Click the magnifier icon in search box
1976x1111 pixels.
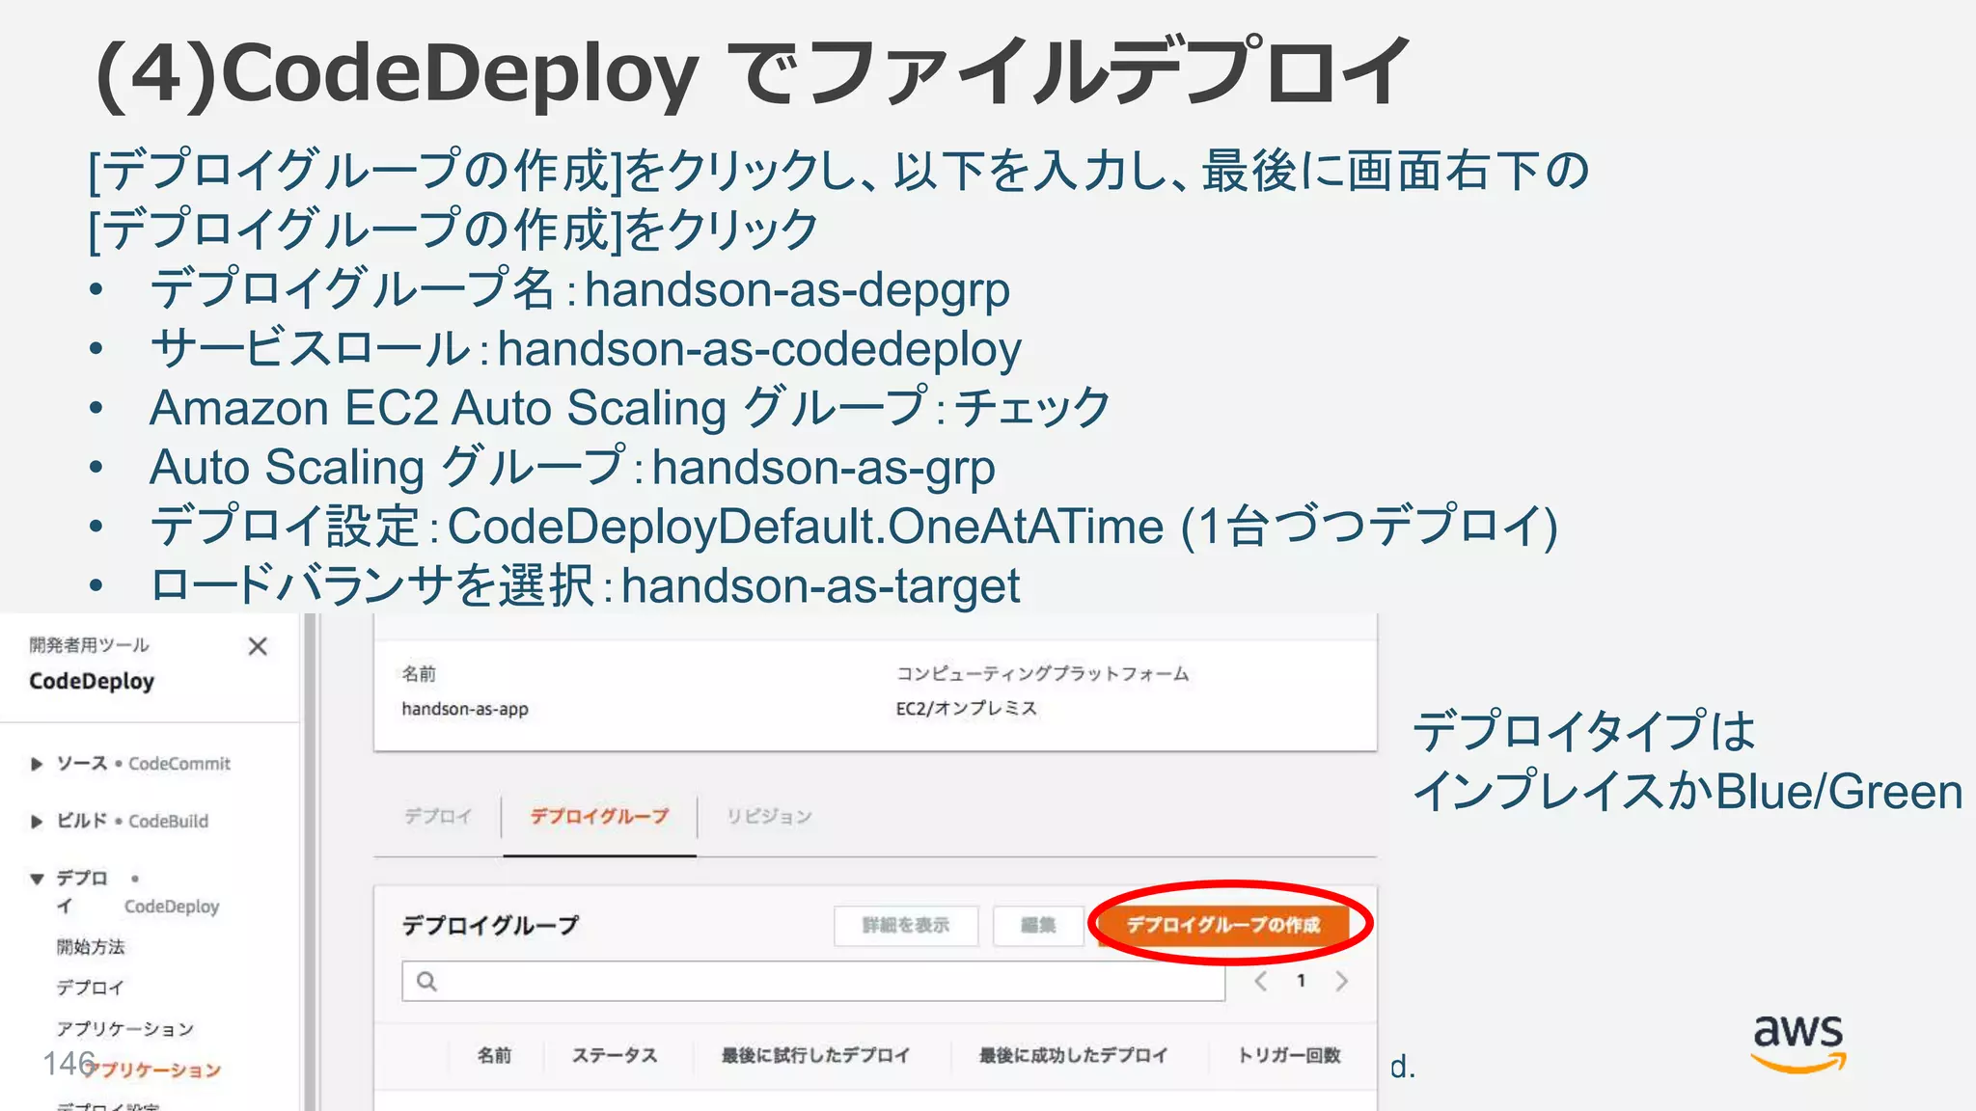(x=426, y=982)
